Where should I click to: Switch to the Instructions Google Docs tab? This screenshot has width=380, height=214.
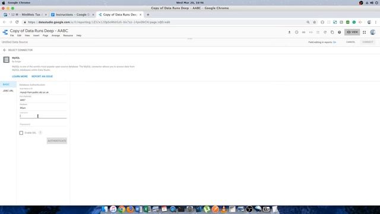(x=72, y=14)
